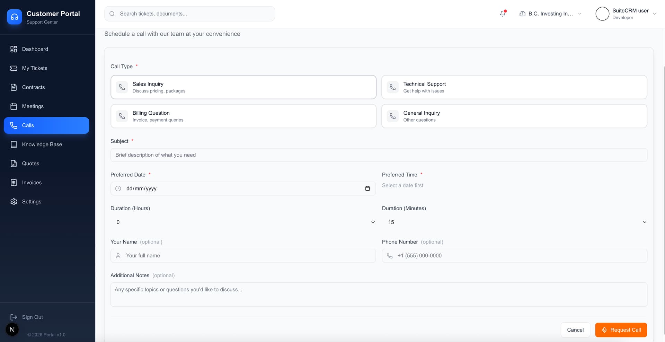Focus the Subject input field
Screen dimensions: 665x342
pyautogui.click(x=379, y=155)
